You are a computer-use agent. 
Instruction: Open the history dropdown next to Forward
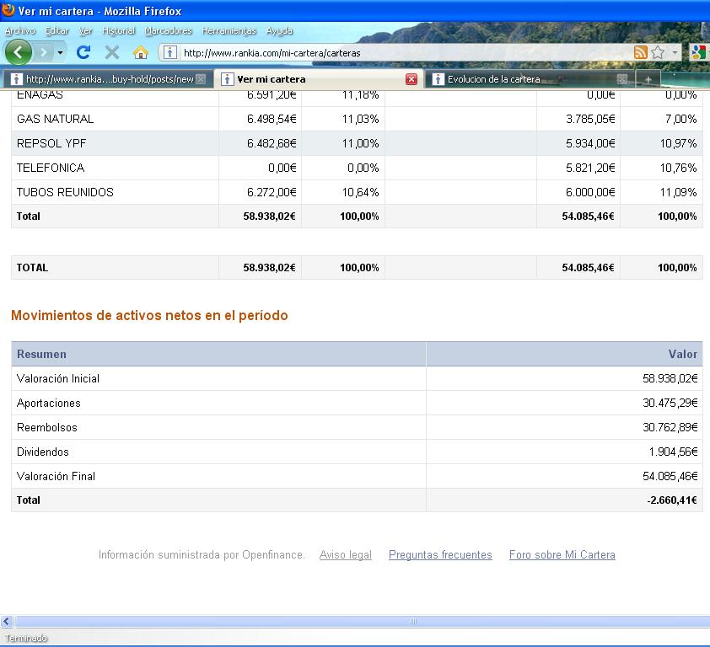click(60, 53)
